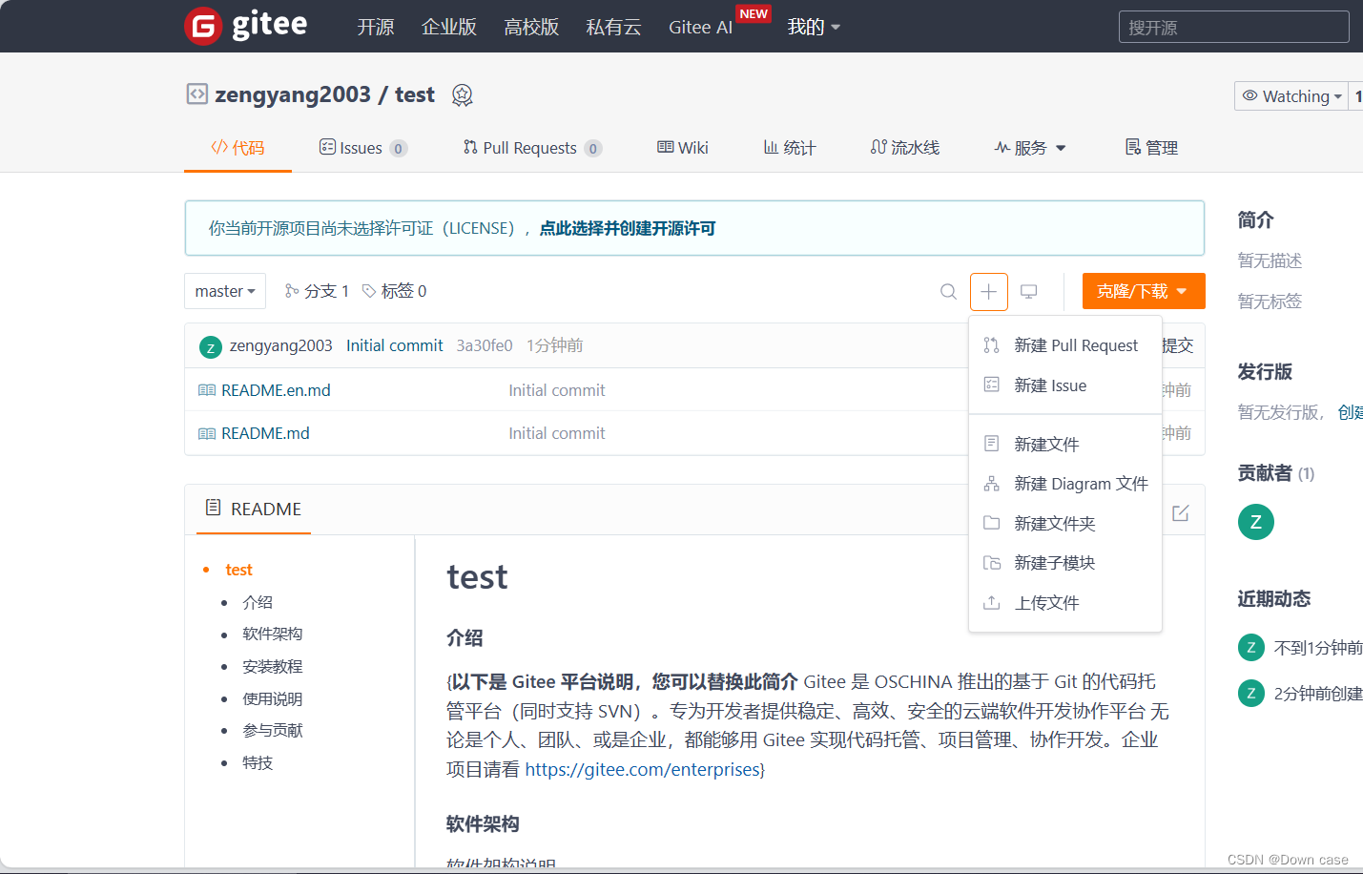The image size is (1363, 874).
Task: Click the badge icon next to test
Action: point(463,94)
